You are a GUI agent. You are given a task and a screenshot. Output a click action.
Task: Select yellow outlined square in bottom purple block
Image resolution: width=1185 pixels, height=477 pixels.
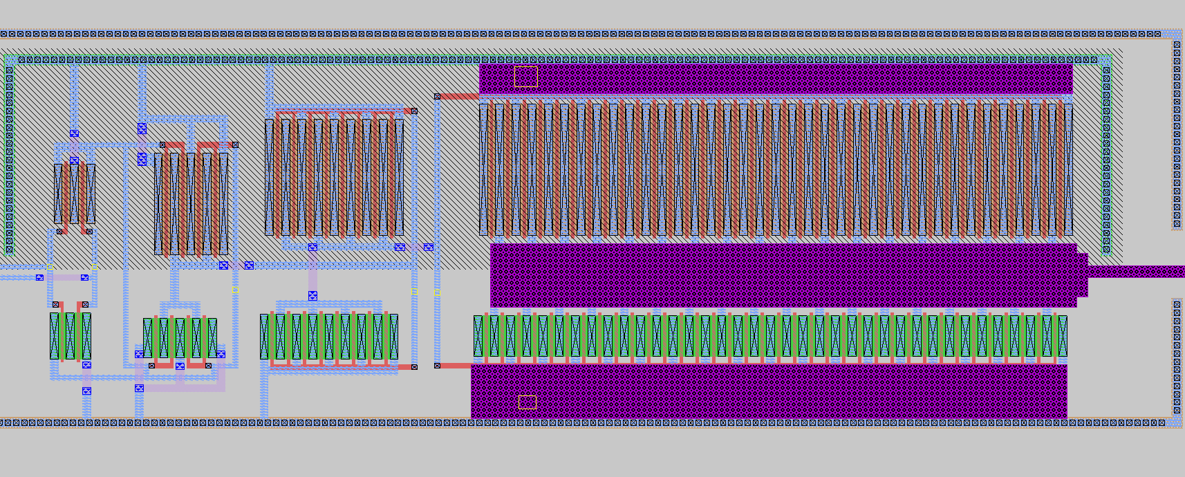527,402
